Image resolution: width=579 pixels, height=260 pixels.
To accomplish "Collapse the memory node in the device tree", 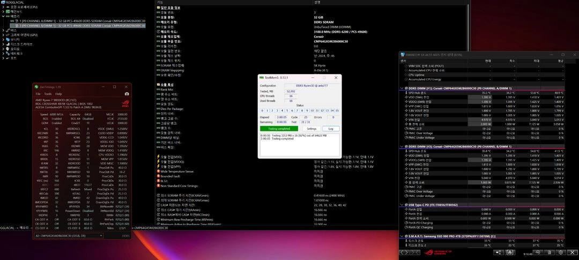I will 3,16.
